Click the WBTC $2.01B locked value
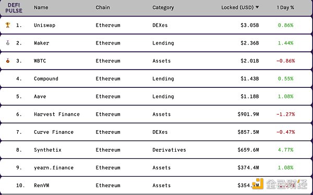The image size is (313, 195). point(250,61)
